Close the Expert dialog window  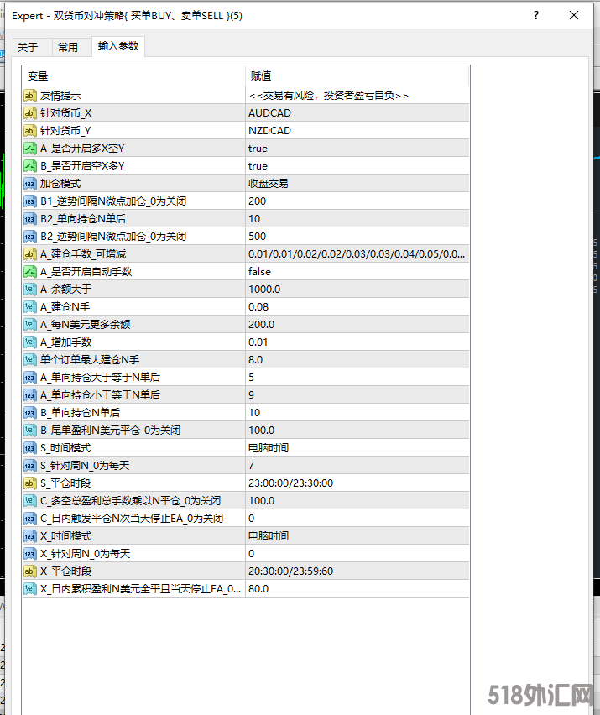click(574, 15)
